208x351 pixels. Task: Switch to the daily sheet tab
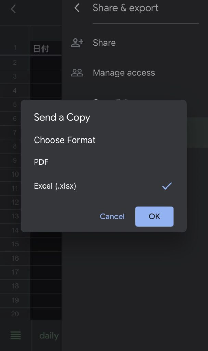tap(49, 336)
